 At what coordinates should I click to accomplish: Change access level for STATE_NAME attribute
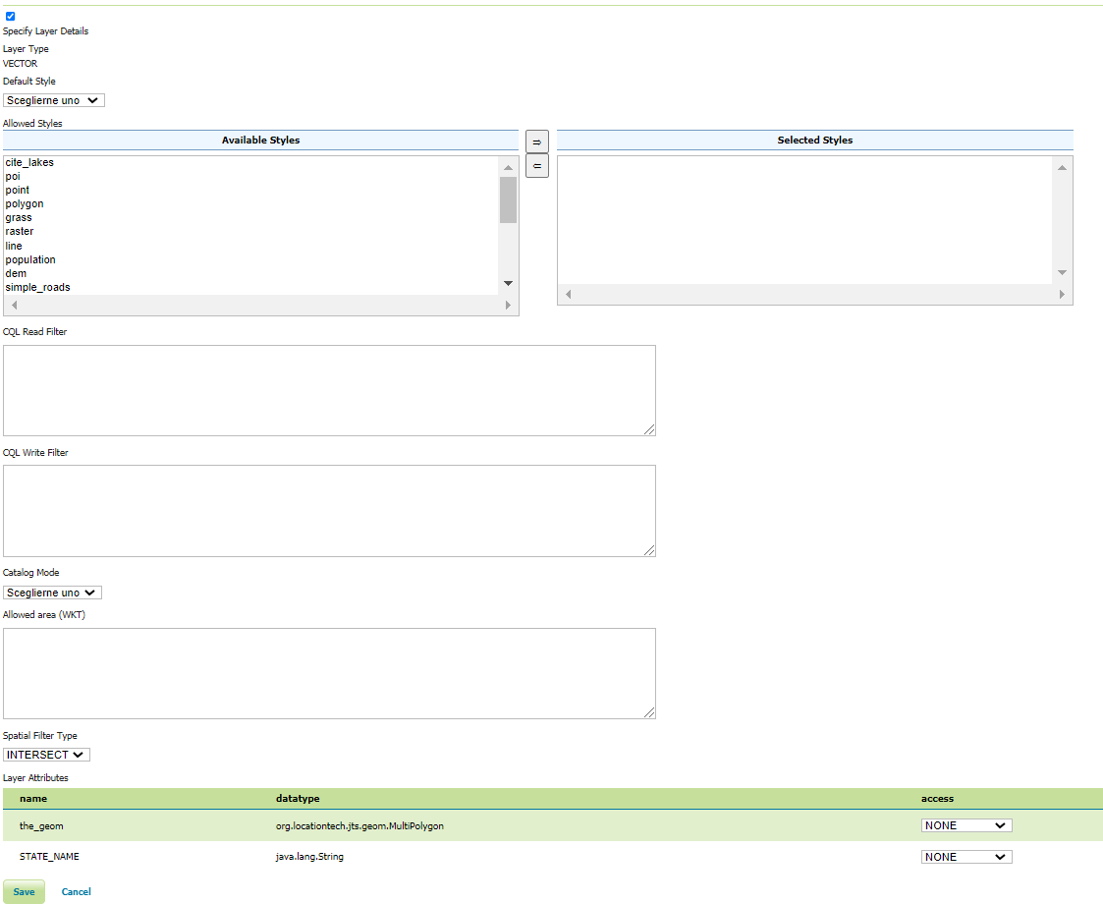(966, 857)
